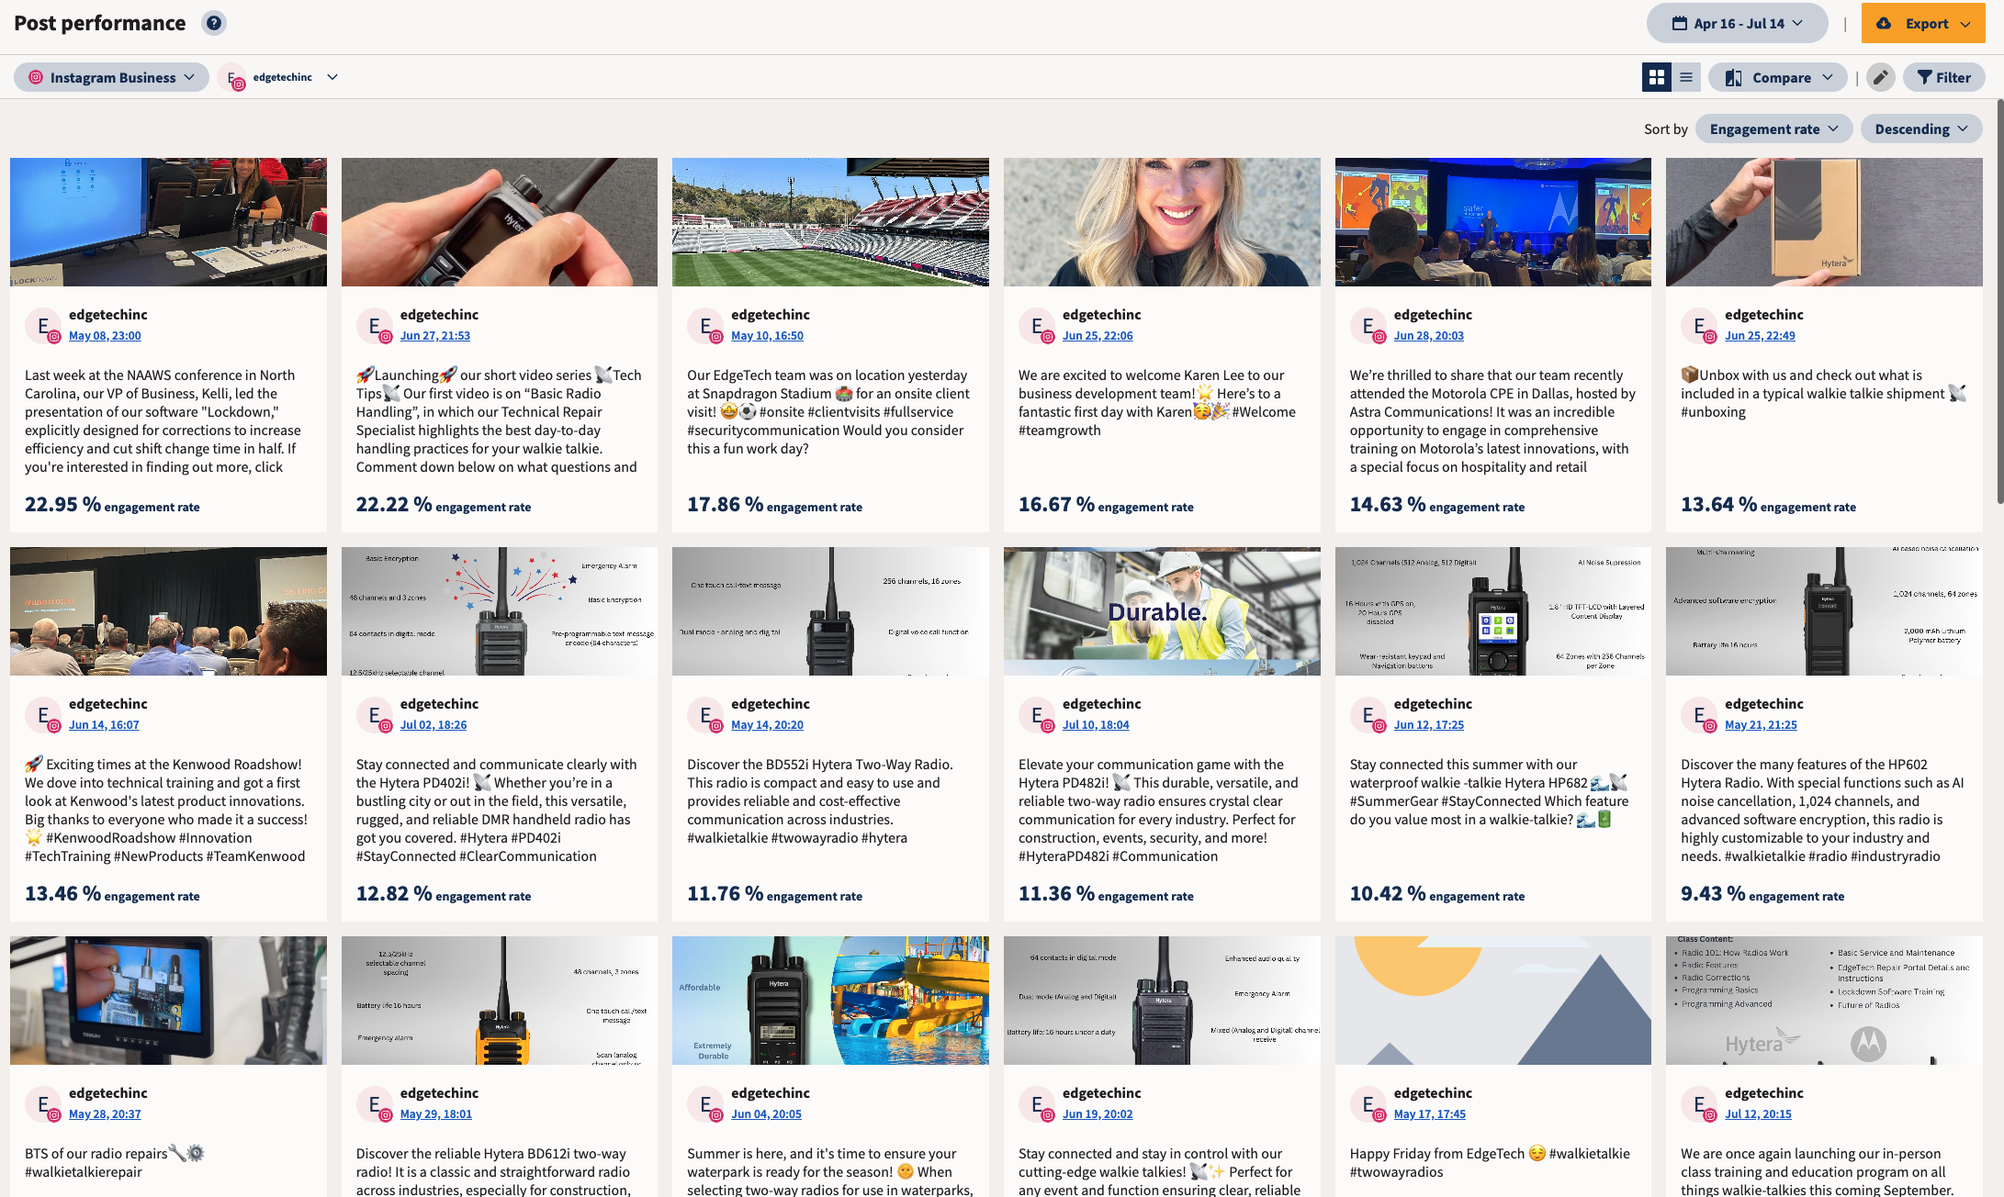Switch to list view layout

click(1686, 77)
